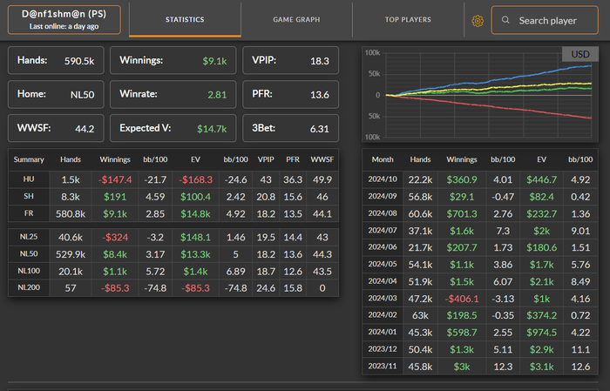This screenshot has width=610, height=391.
Task: Click the WWSF 44.2 stat box
Action: pyautogui.click(x=56, y=128)
